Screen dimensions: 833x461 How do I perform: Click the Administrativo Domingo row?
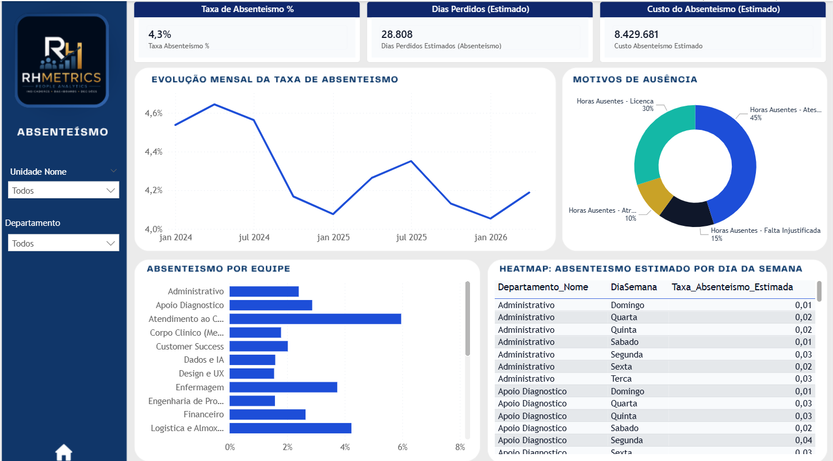[655, 305]
